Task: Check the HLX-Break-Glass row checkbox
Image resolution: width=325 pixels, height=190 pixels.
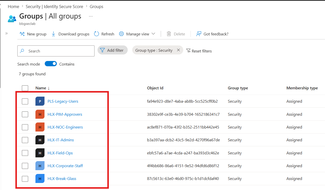Action: (x=25, y=178)
